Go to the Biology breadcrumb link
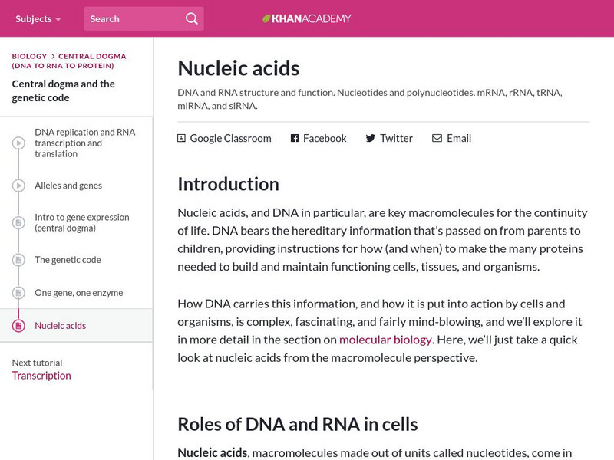This screenshot has height=460, width=614. 29,56
